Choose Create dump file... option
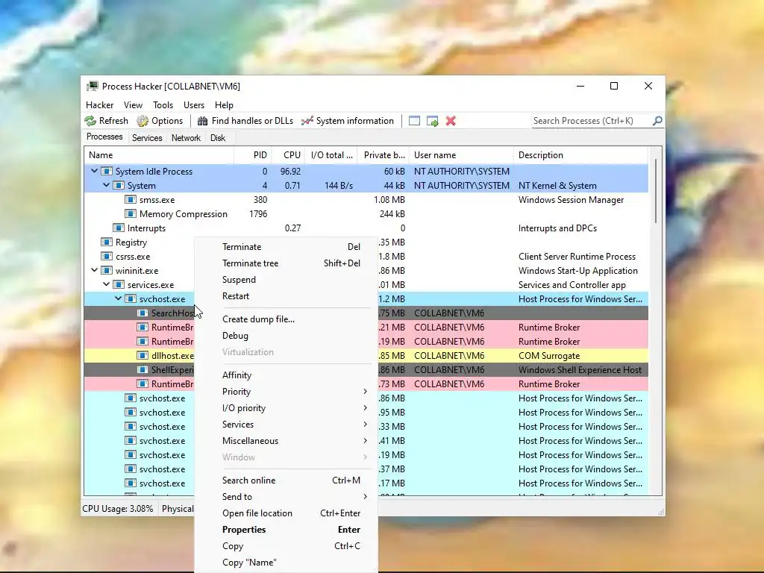The height and width of the screenshot is (573, 764). coord(286,319)
